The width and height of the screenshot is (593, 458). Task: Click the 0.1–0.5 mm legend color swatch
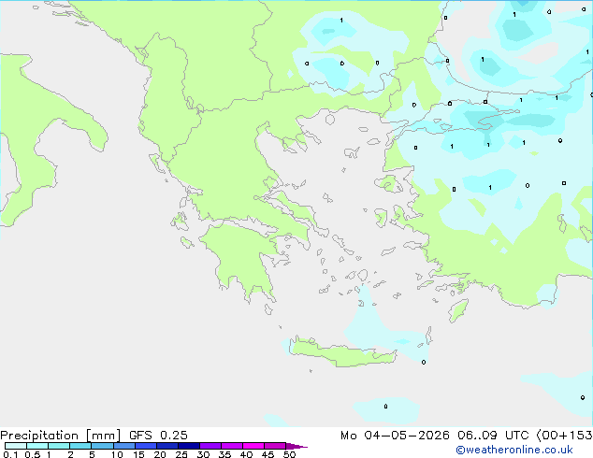click(16, 446)
